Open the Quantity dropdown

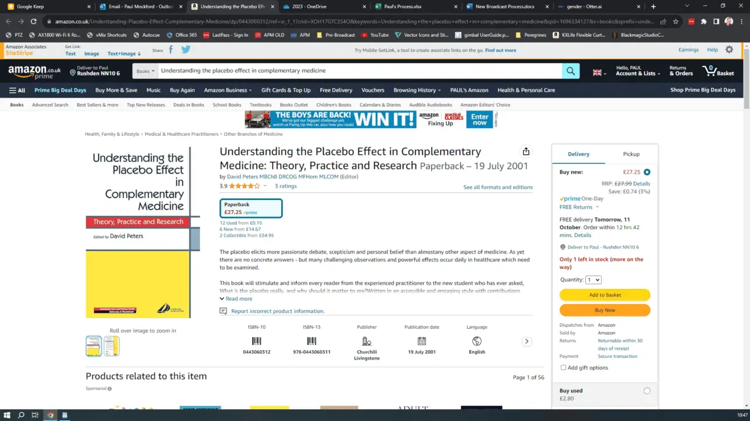point(594,279)
